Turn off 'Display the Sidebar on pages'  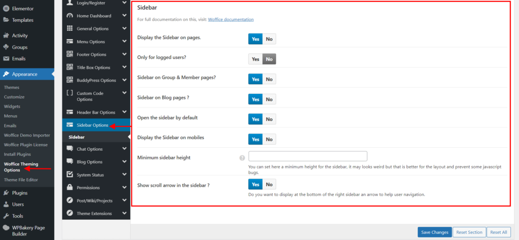point(269,39)
